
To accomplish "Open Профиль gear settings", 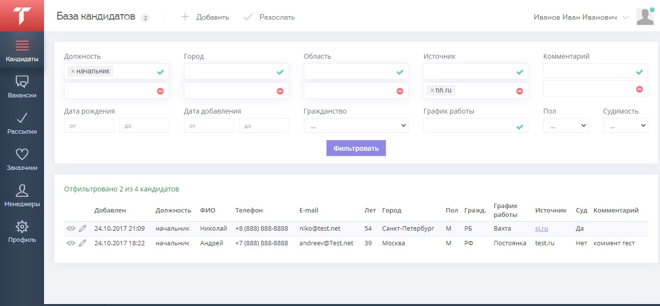I will point(22,232).
